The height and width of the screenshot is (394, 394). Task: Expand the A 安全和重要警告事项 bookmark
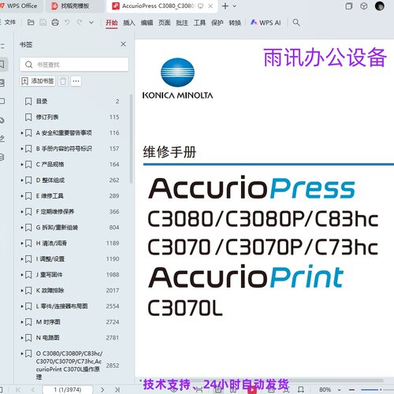[22, 133]
